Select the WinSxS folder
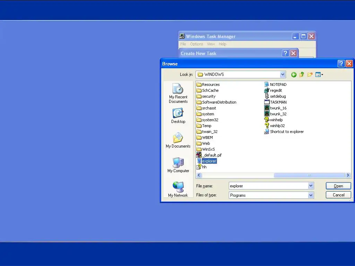The width and height of the screenshot is (355, 266). [x=206, y=149]
